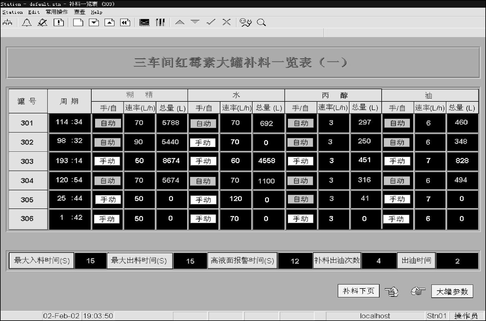Click the status bar time 19:03:50
Viewport: 486px width, 321px height.
pos(98,316)
